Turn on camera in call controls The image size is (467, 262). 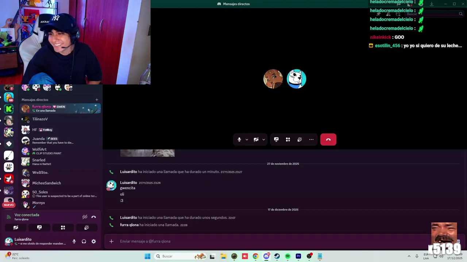click(x=256, y=139)
